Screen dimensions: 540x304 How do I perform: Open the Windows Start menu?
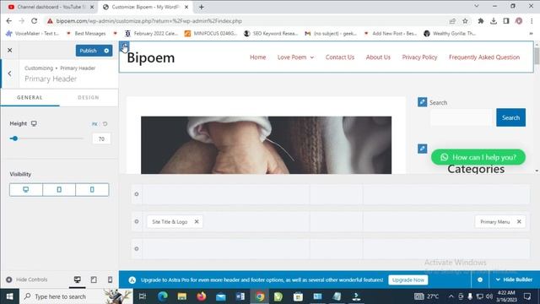9,296
